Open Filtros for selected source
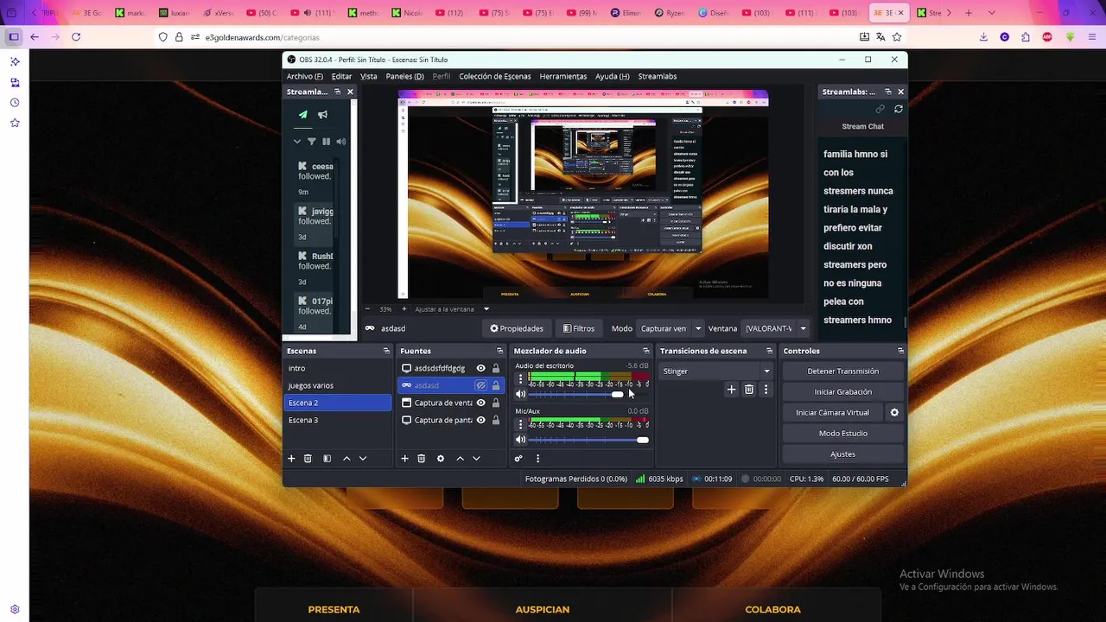The height and width of the screenshot is (622, 1106). tap(579, 328)
